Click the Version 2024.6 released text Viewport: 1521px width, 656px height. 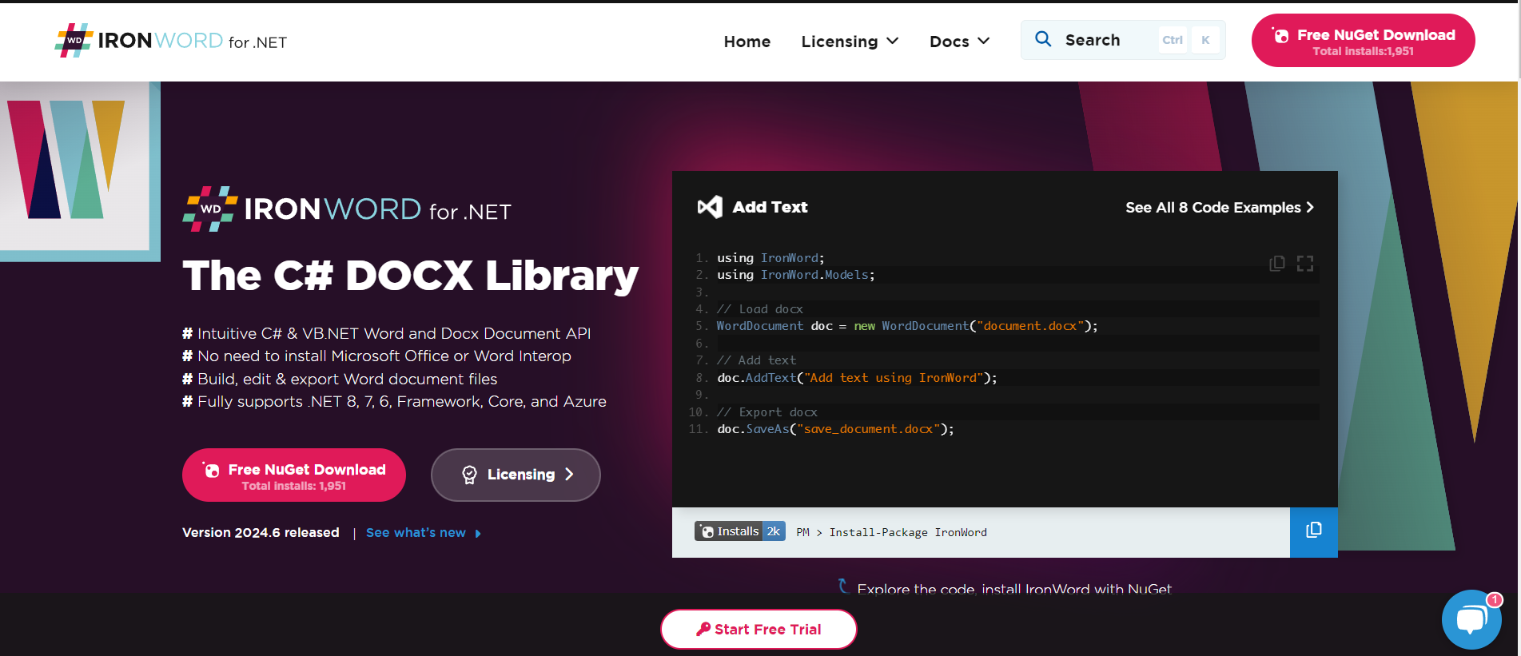coord(261,533)
